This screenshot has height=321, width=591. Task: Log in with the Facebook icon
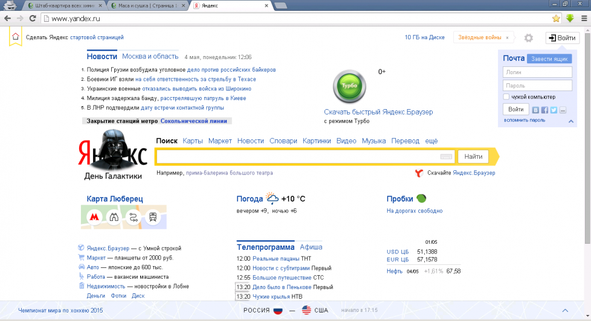click(x=544, y=110)
